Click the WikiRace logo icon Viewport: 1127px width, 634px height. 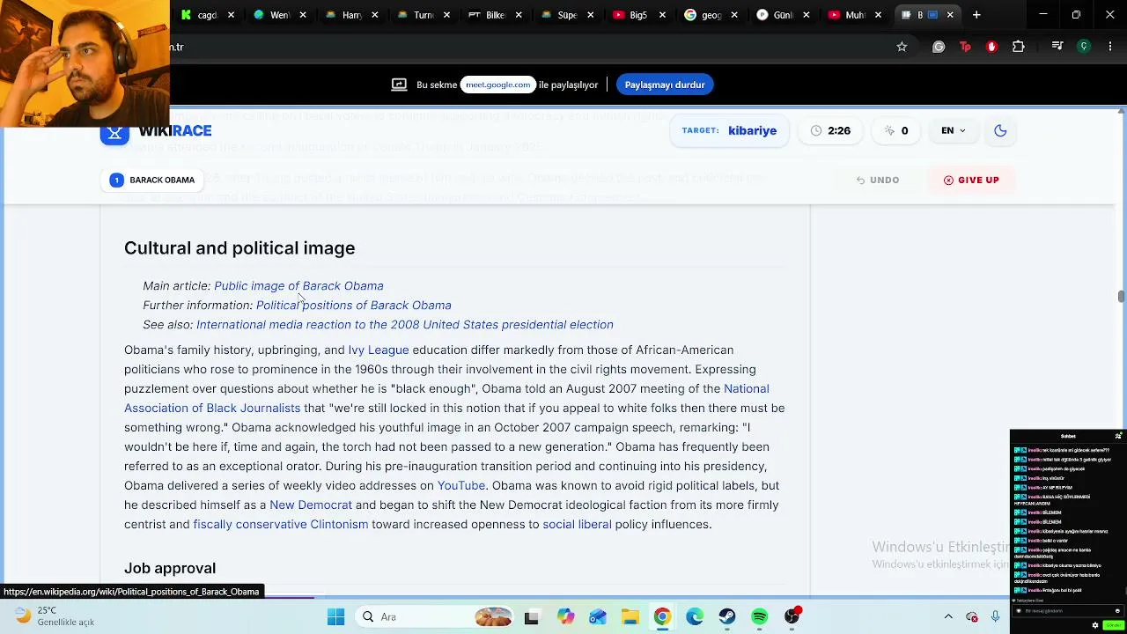(x=114, y=131)
